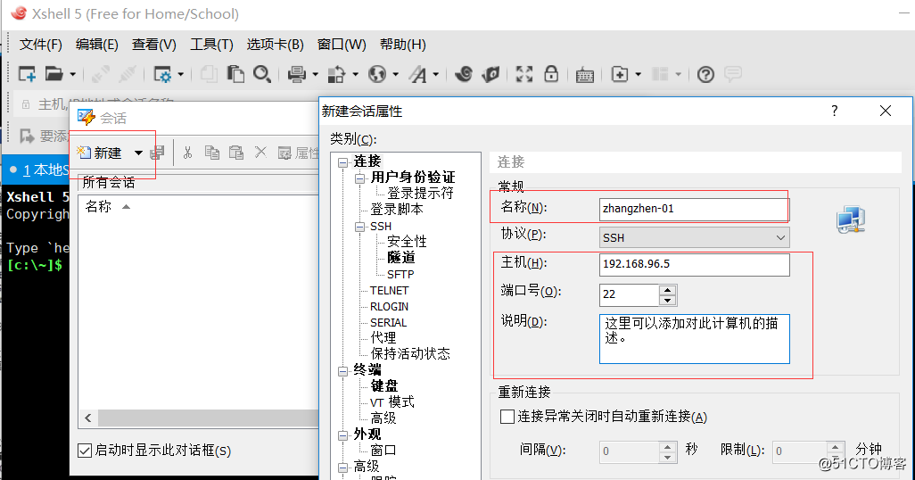Click the 新建 button in Sessions dialog
This screenshot has width=915, height=480.
tap(99, 153)
